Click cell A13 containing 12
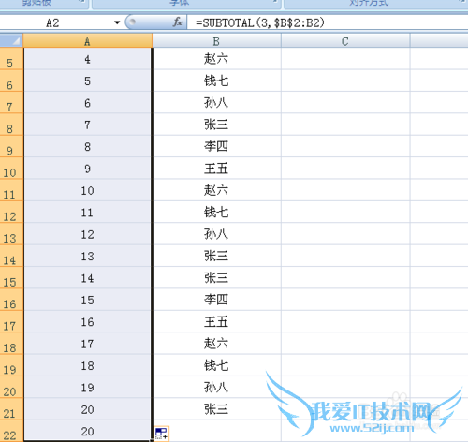The height and width of the screenshot is (442, 468). pyautogui.click(x=88, y=234)
